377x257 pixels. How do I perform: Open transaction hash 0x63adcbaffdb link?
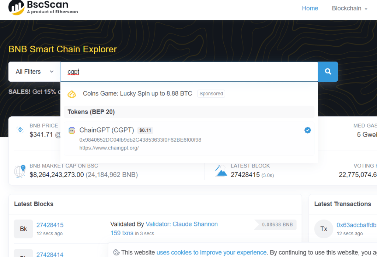(x=356, y=225)
